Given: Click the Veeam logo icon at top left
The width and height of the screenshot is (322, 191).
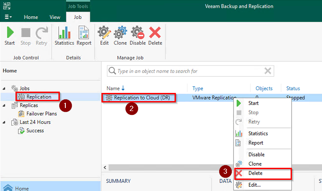Looking at the screenshot, I should pos(6,6).
